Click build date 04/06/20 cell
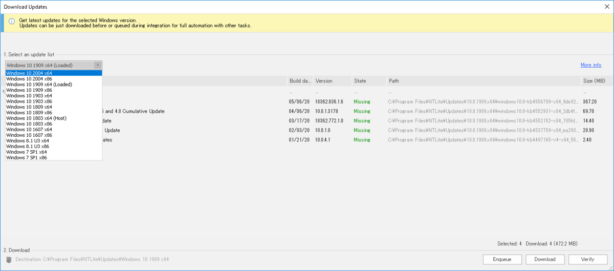The height and width of the screenshot is (271, 614). (299, 111)
